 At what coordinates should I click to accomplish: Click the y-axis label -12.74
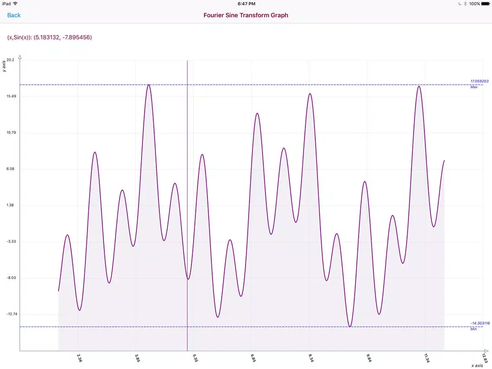click(x=12, y=314)
